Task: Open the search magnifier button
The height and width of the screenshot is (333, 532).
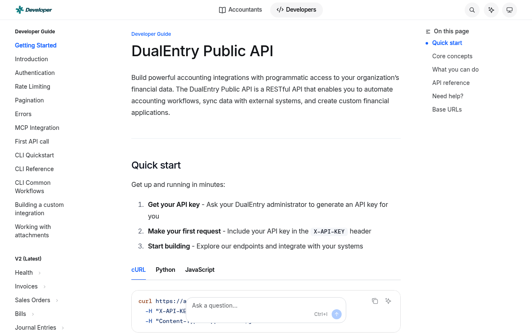Action: click(472, 10)
